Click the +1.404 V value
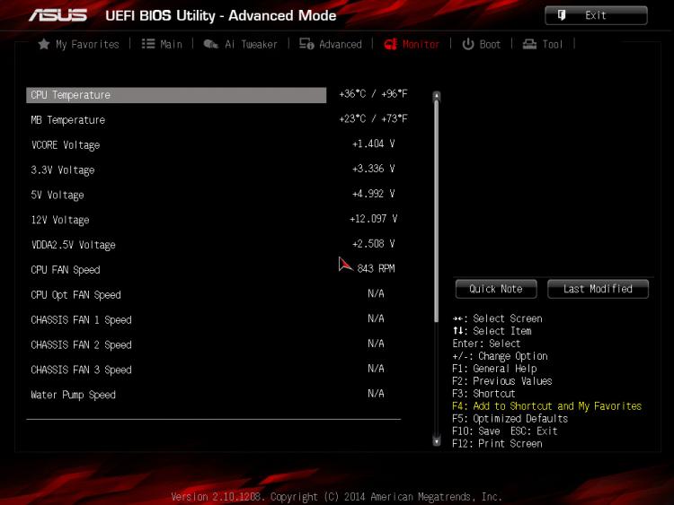Screen dimensions: 674x505 (374, 144)
